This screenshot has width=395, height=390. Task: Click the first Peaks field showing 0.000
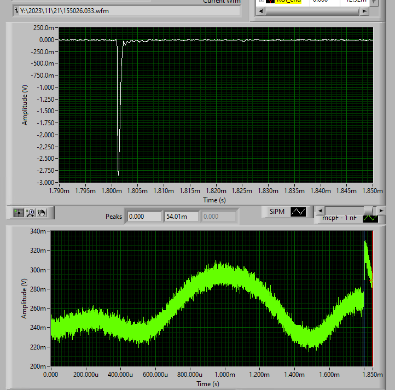pos(144,217)
